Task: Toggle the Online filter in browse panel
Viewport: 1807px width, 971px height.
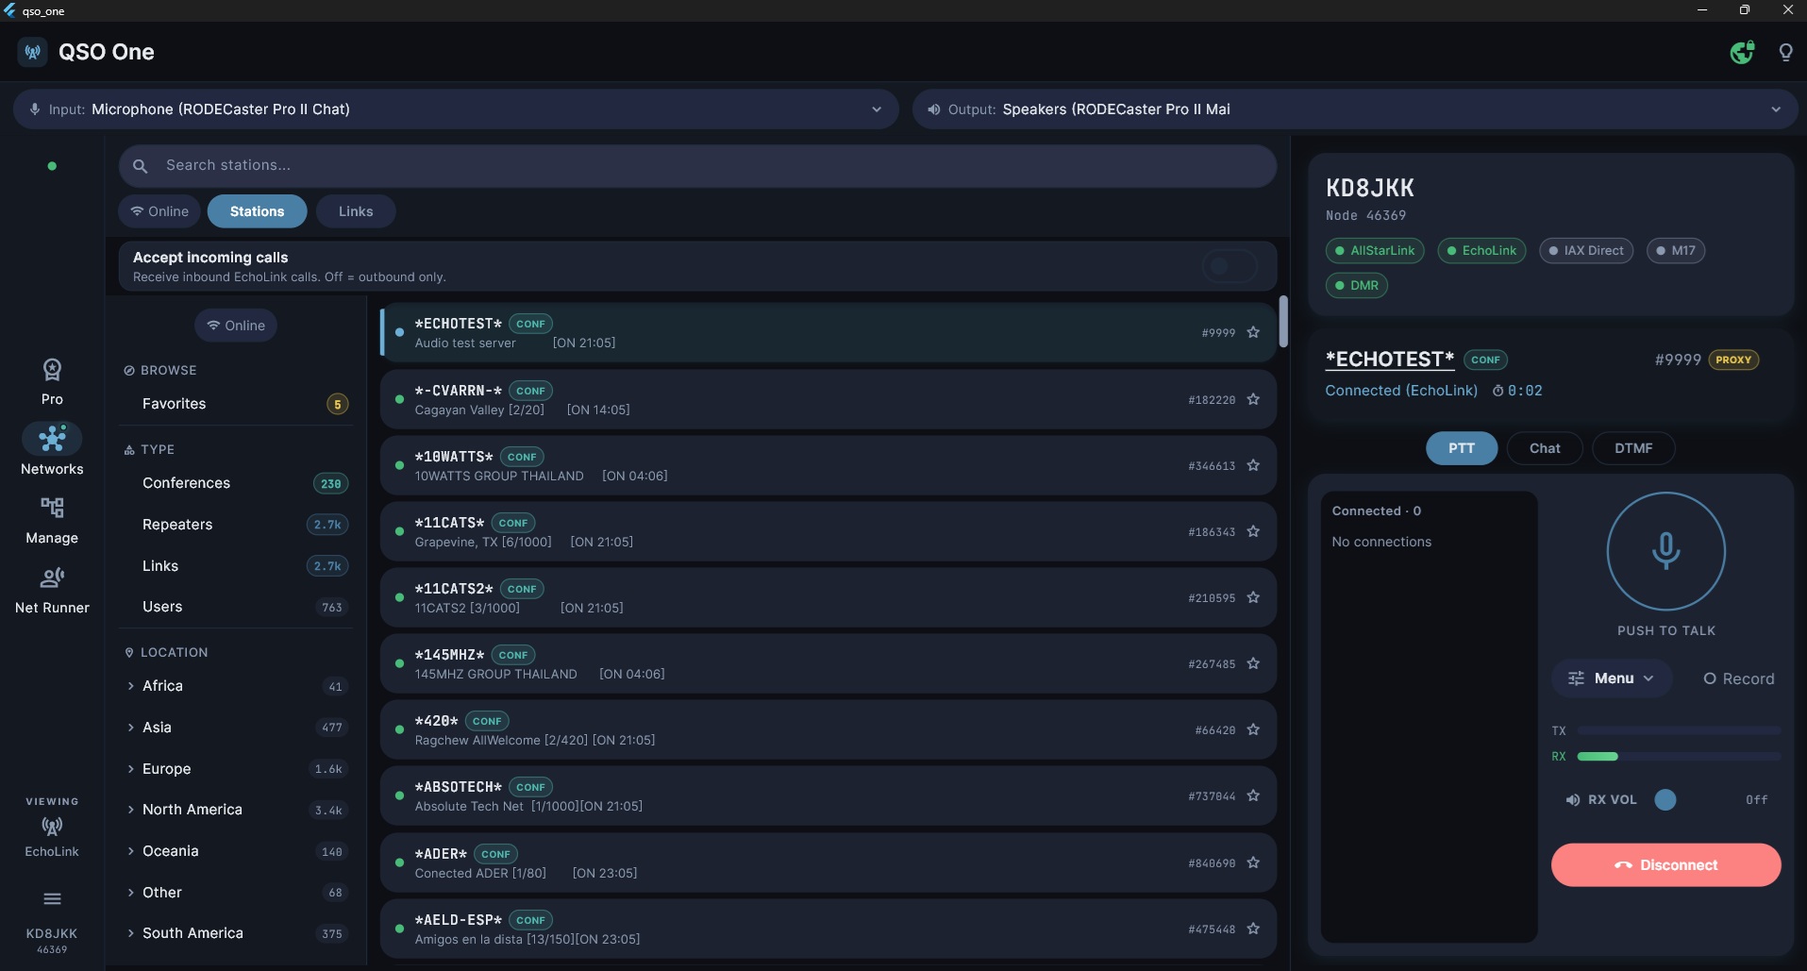Action: [236, 326]
